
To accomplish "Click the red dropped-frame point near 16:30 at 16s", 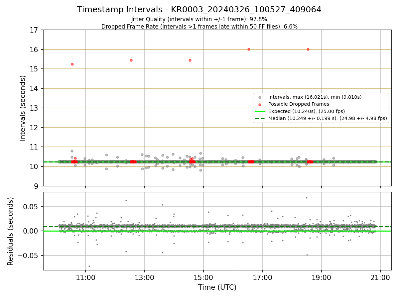I will pos(249,49).
